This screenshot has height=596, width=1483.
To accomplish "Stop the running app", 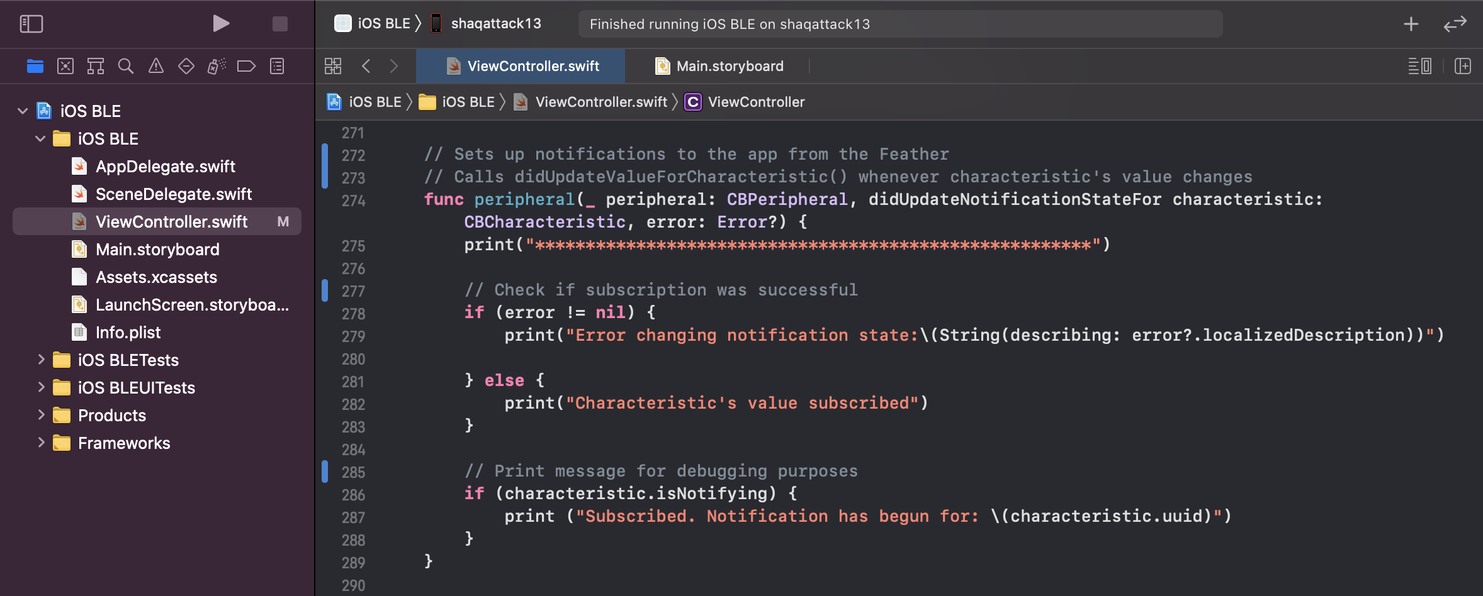I will (280, 24).
